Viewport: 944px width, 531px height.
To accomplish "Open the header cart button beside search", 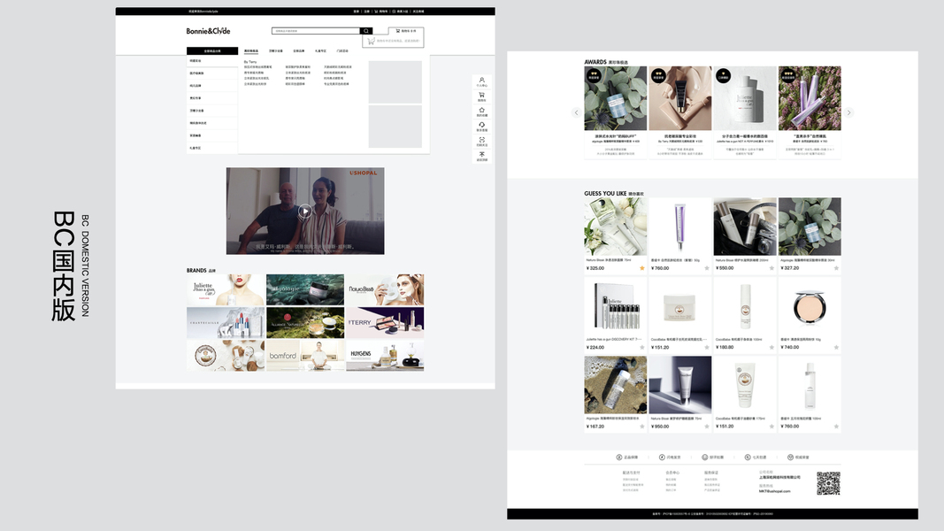I will (x=406, y=31).
